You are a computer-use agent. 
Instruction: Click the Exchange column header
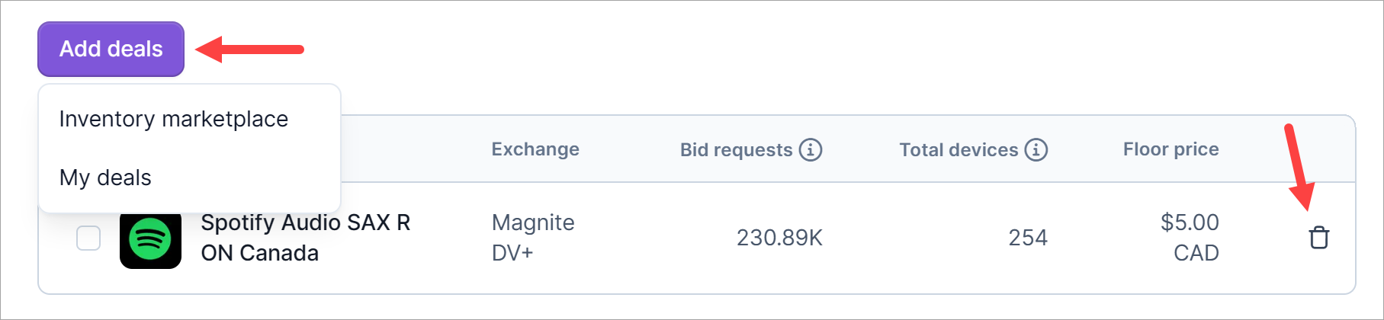tap(535, 149)
